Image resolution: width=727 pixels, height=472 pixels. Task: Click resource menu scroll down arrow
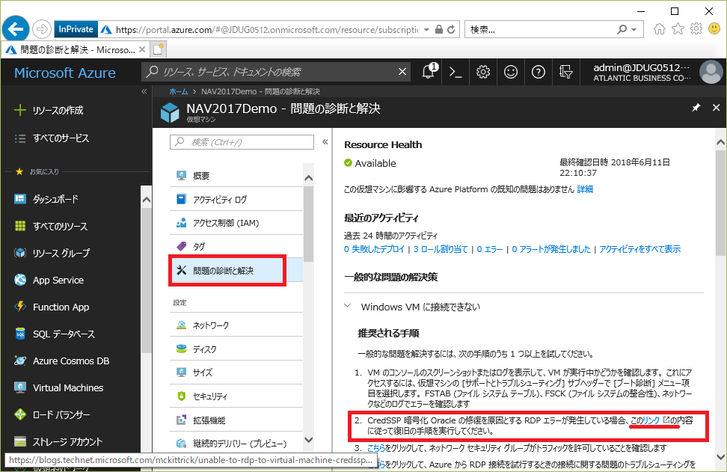(309, 439)
